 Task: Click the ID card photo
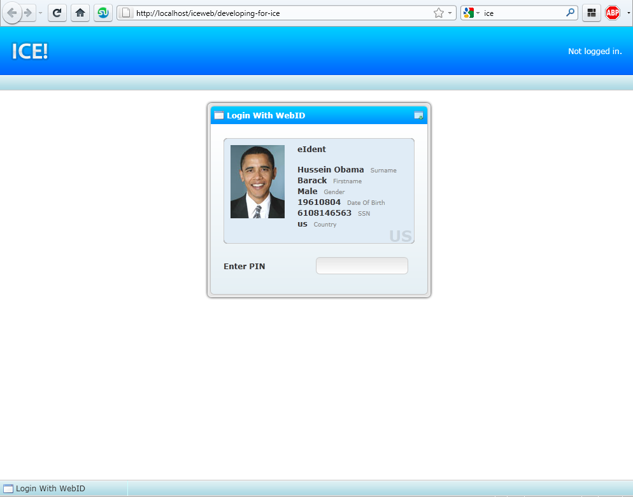257,182
